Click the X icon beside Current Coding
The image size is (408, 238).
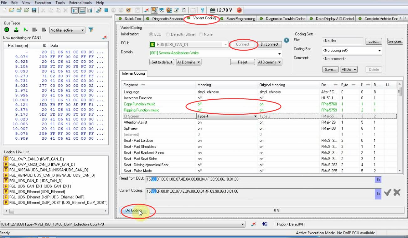pos(397,193)
